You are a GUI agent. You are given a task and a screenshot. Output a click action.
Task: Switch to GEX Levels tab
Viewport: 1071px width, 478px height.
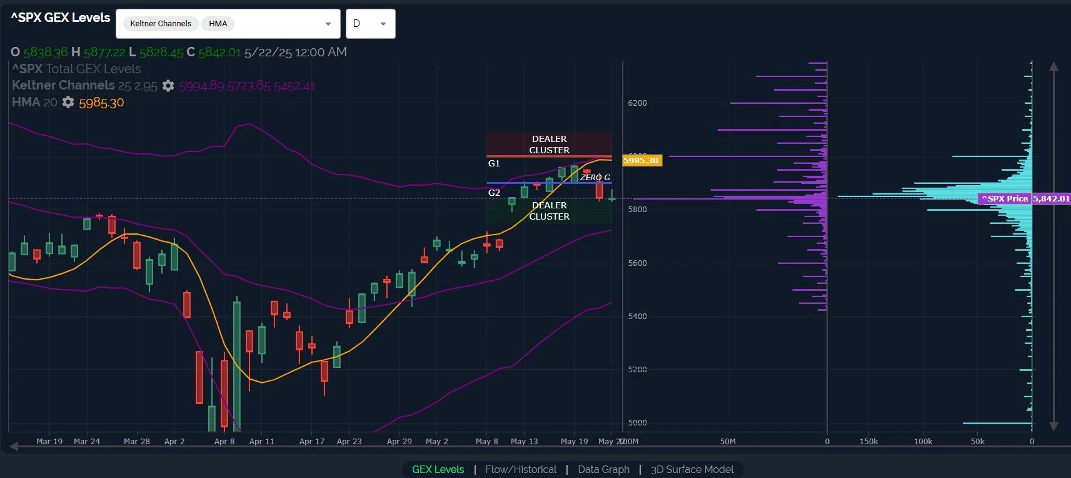click(x=438, y=469)
